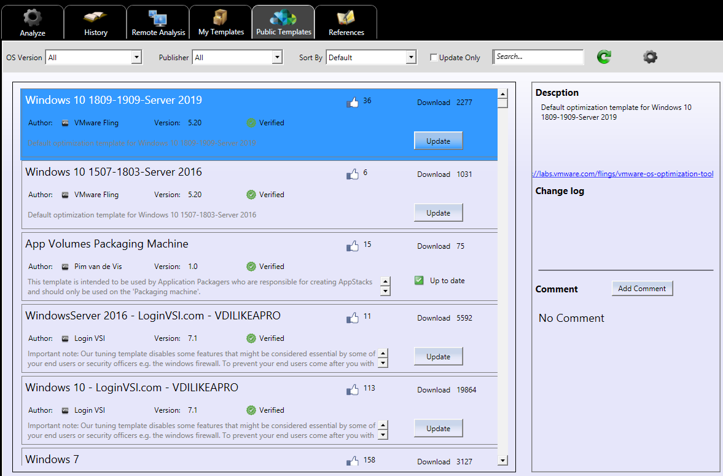Click the Public Templates cloud icon
Viewport: 723px width, 476px height.
click(283, 18)
